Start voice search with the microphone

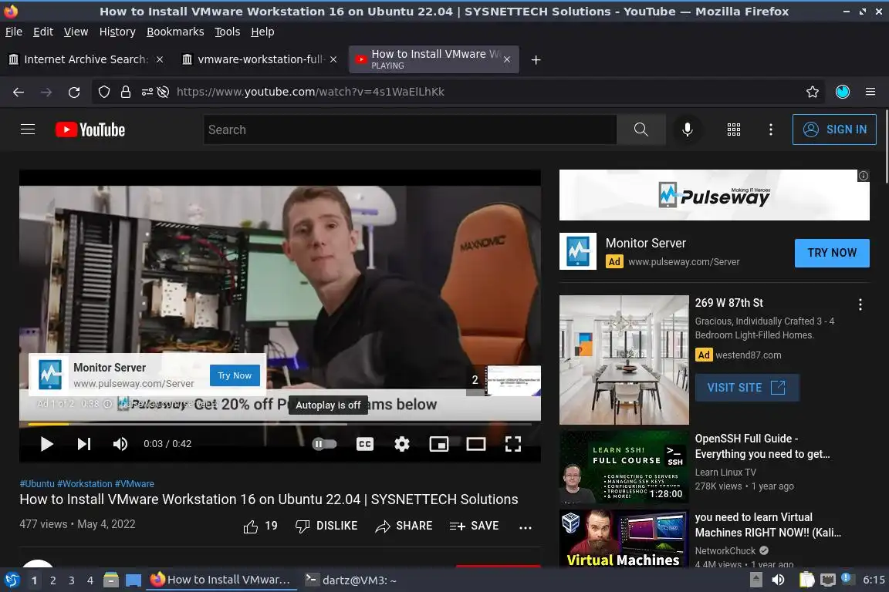point(687,129)
